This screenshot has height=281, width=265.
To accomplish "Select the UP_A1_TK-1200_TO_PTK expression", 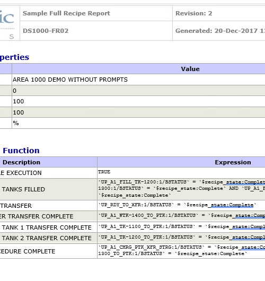I will [x=181, y=238].
